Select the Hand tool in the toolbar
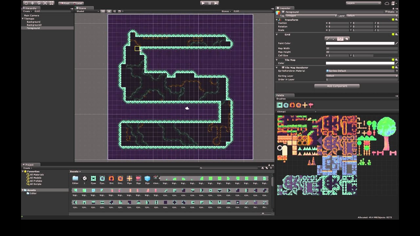The height and width of the screenshot is (236, 420). pyautogui.click(x=26, y=3)
